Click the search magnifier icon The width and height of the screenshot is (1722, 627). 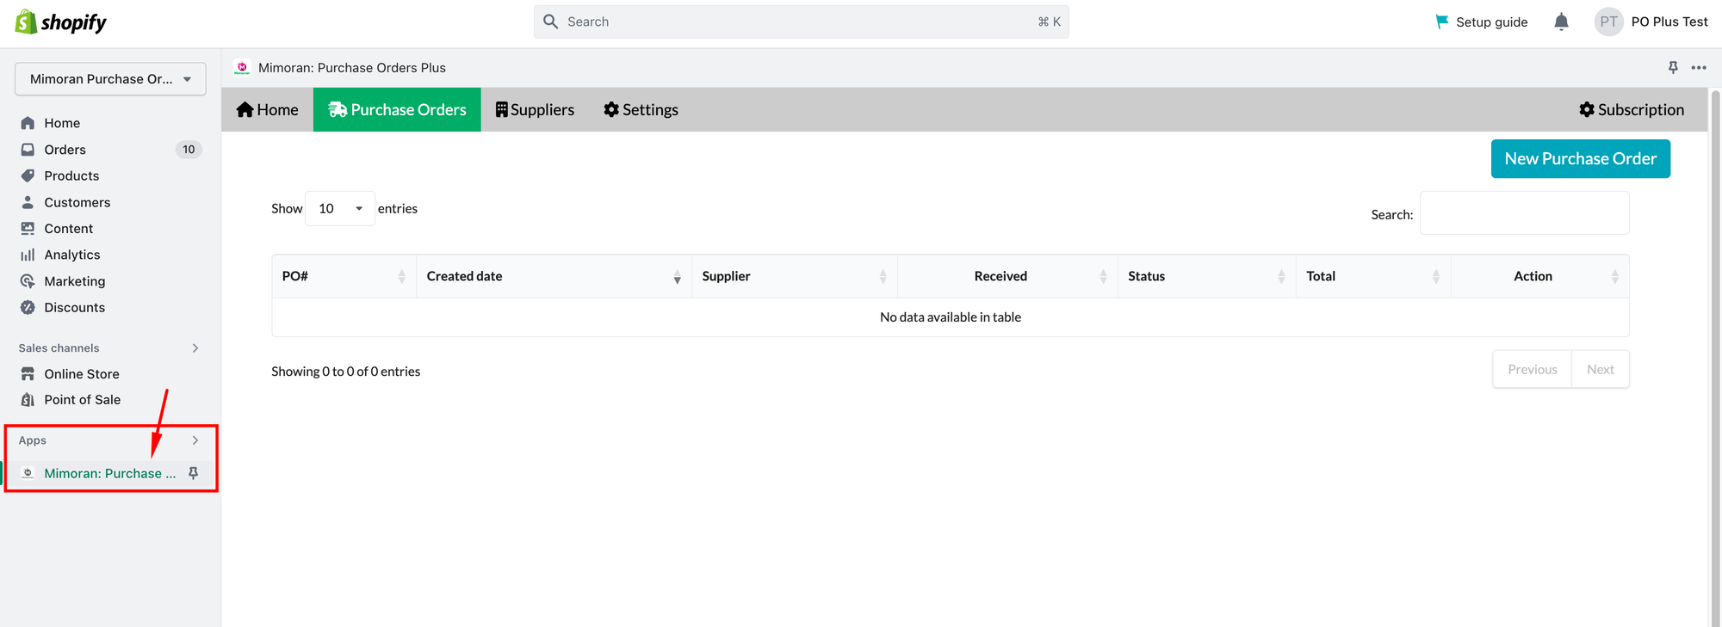551,22
